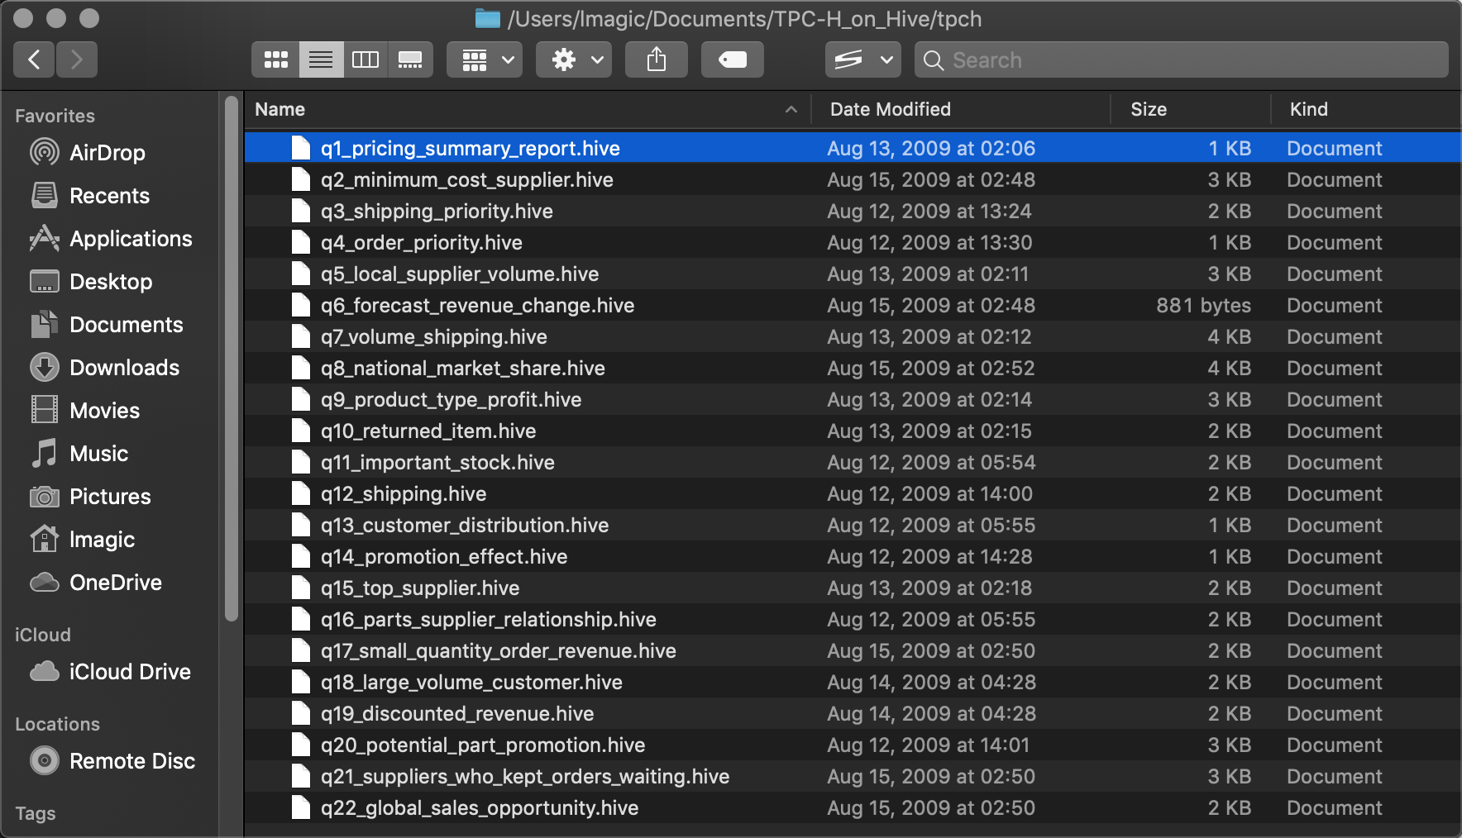Image resolution: width=1462 pixels, height=838 pixels.
Task: Open Movies in the sidebar
Action: [x=107, y=411]
